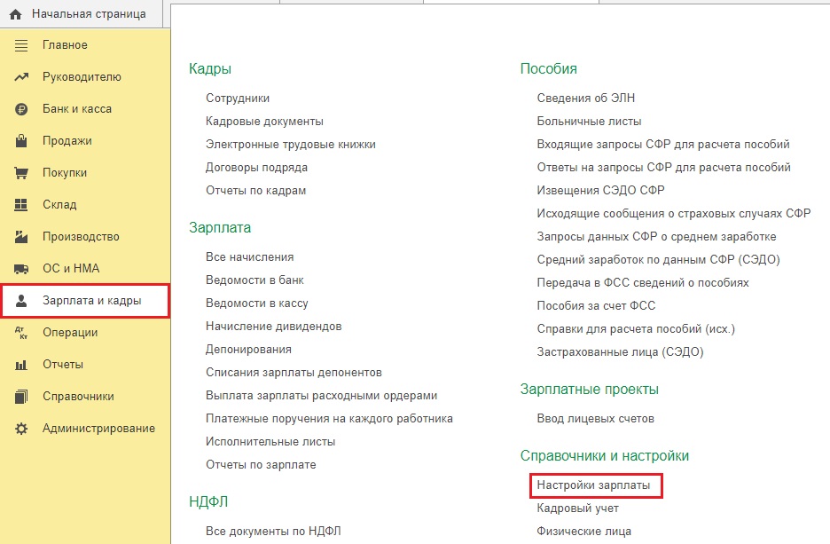Click the shopping cart icon for Покупки
The width and height of the screenshot is (830, 544).
[x=21, y=173]
